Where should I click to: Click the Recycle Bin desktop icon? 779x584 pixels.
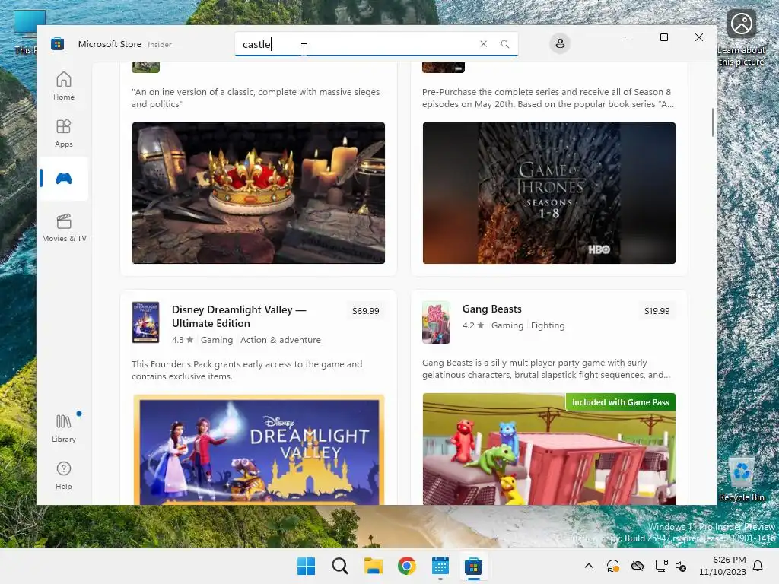pos(741,479)
